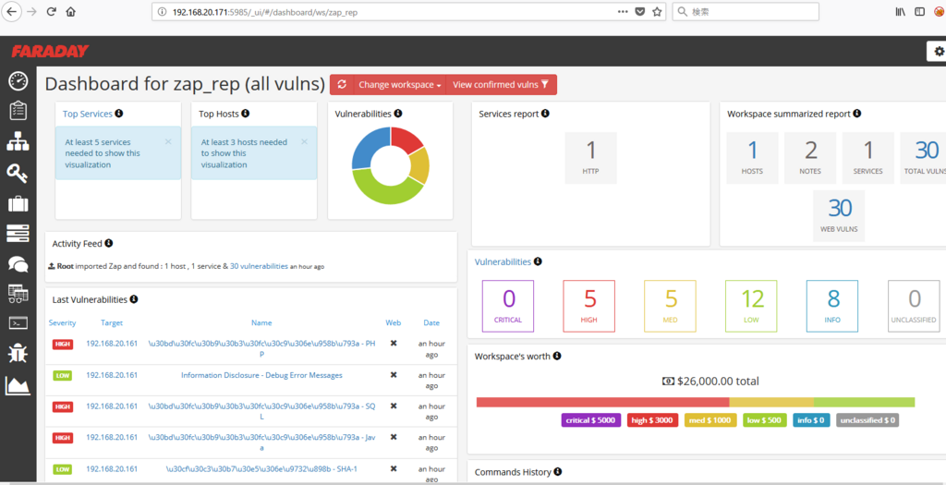Screen dimensions: 946x485
Task: Click the Faraday logo
Action: coord(50,52)
